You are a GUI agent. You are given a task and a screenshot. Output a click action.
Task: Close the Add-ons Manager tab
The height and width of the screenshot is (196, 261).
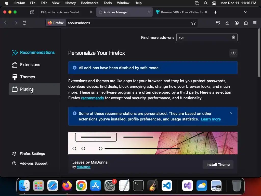[x=149, y=12]
